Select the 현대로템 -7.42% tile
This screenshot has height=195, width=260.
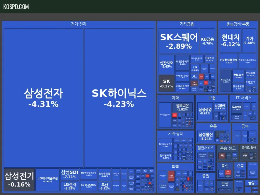(x=251, y=74)
